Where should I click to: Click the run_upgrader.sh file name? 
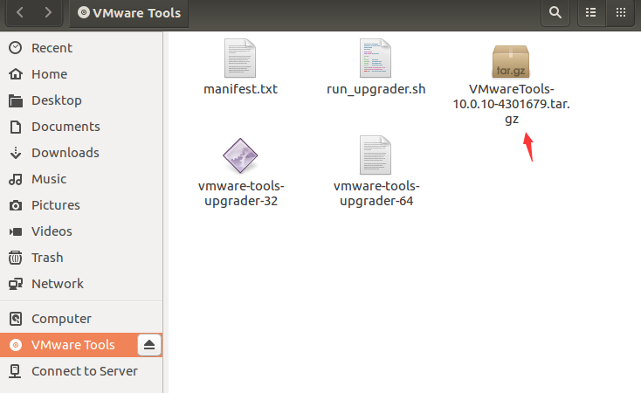tap(376, 89)
